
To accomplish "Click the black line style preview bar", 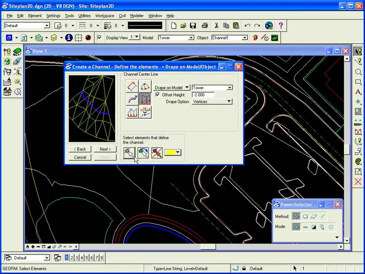I will click(x=145, y=25).
